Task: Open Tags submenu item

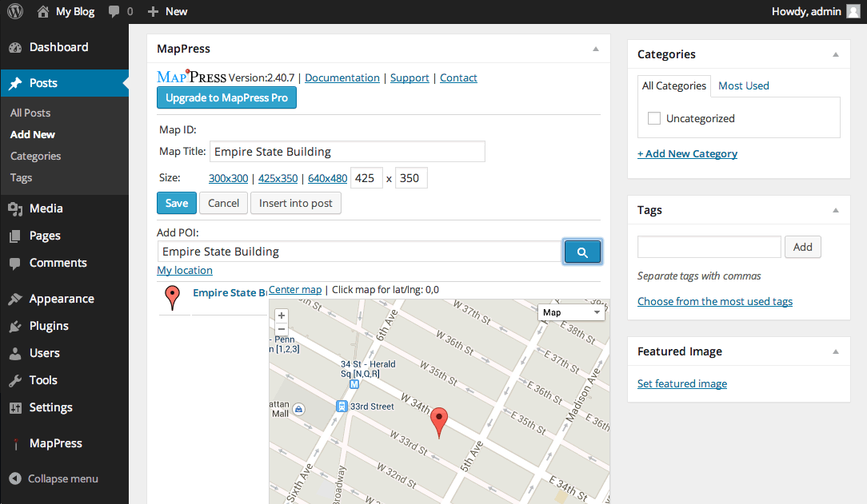Action: click(21, 178)
